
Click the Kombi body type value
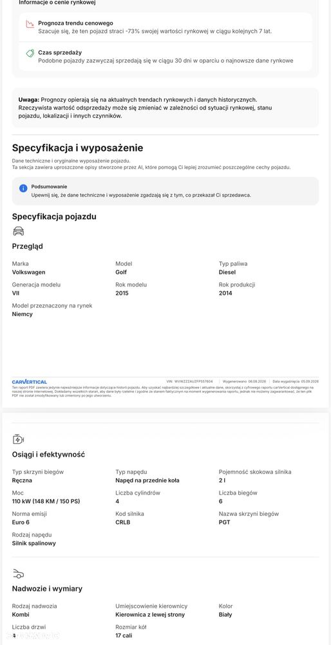pos(21,615)
